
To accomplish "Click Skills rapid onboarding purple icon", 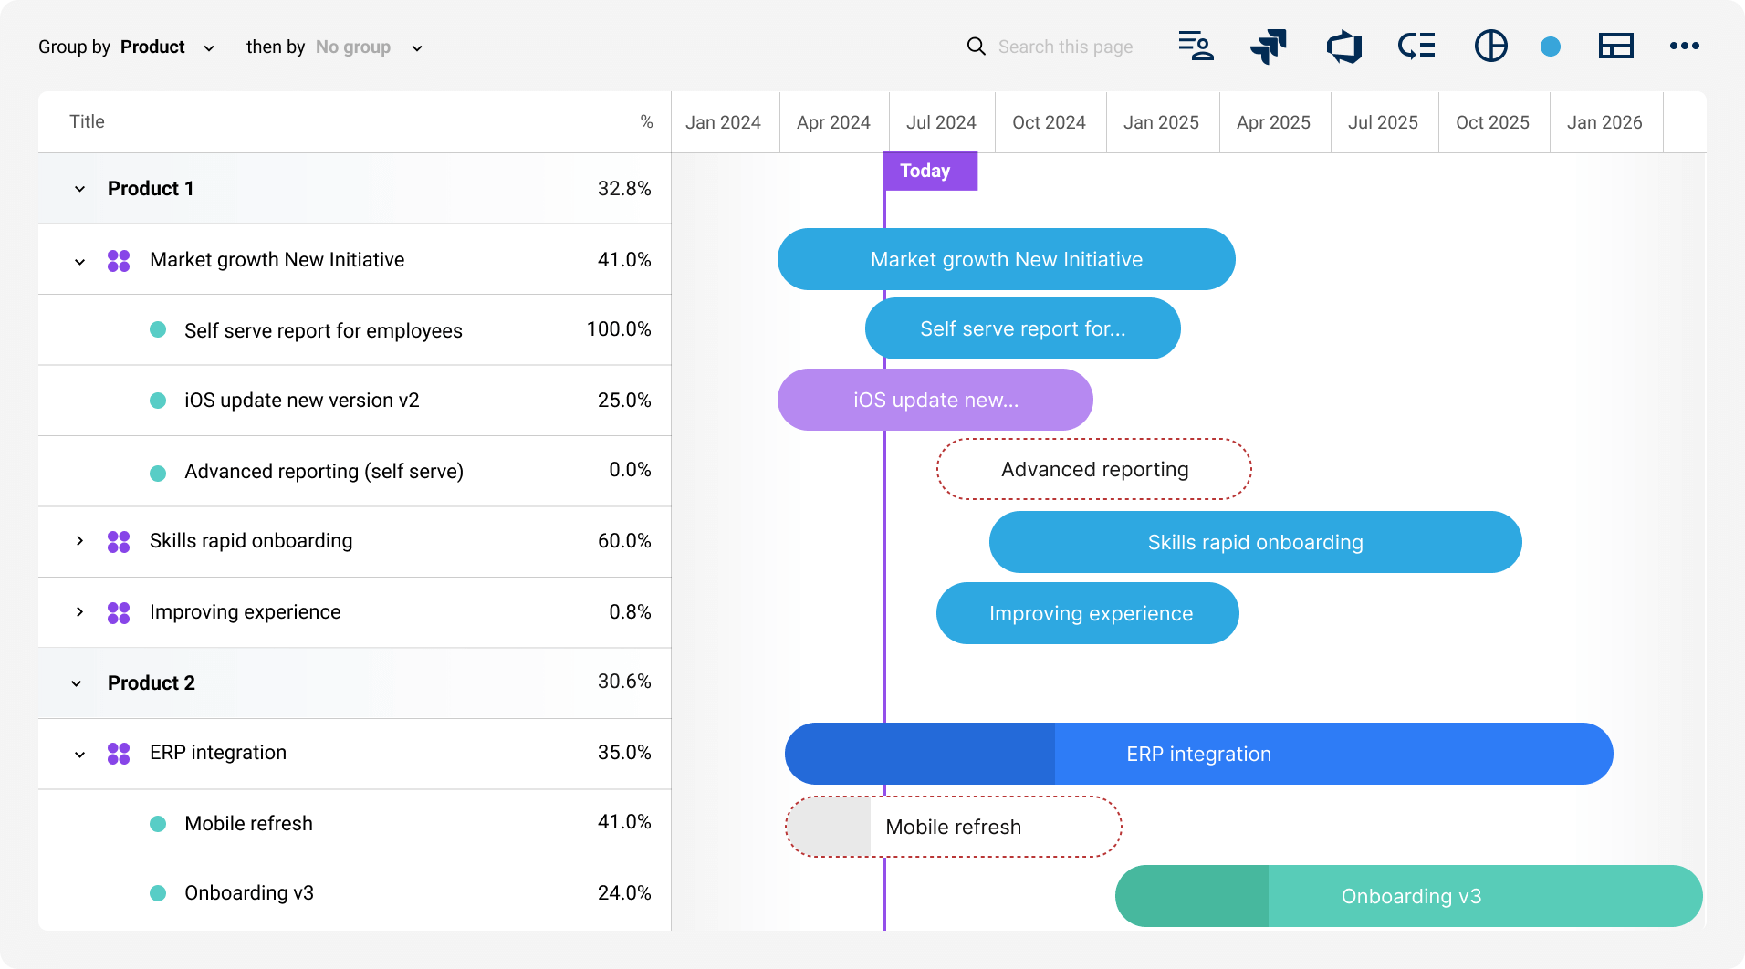I will [x=119, y=542].
